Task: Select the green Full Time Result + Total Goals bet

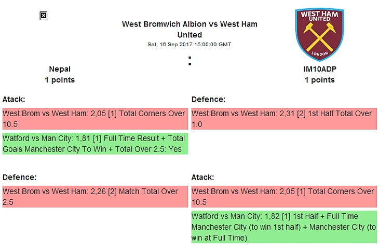Action: coord(94,144)
